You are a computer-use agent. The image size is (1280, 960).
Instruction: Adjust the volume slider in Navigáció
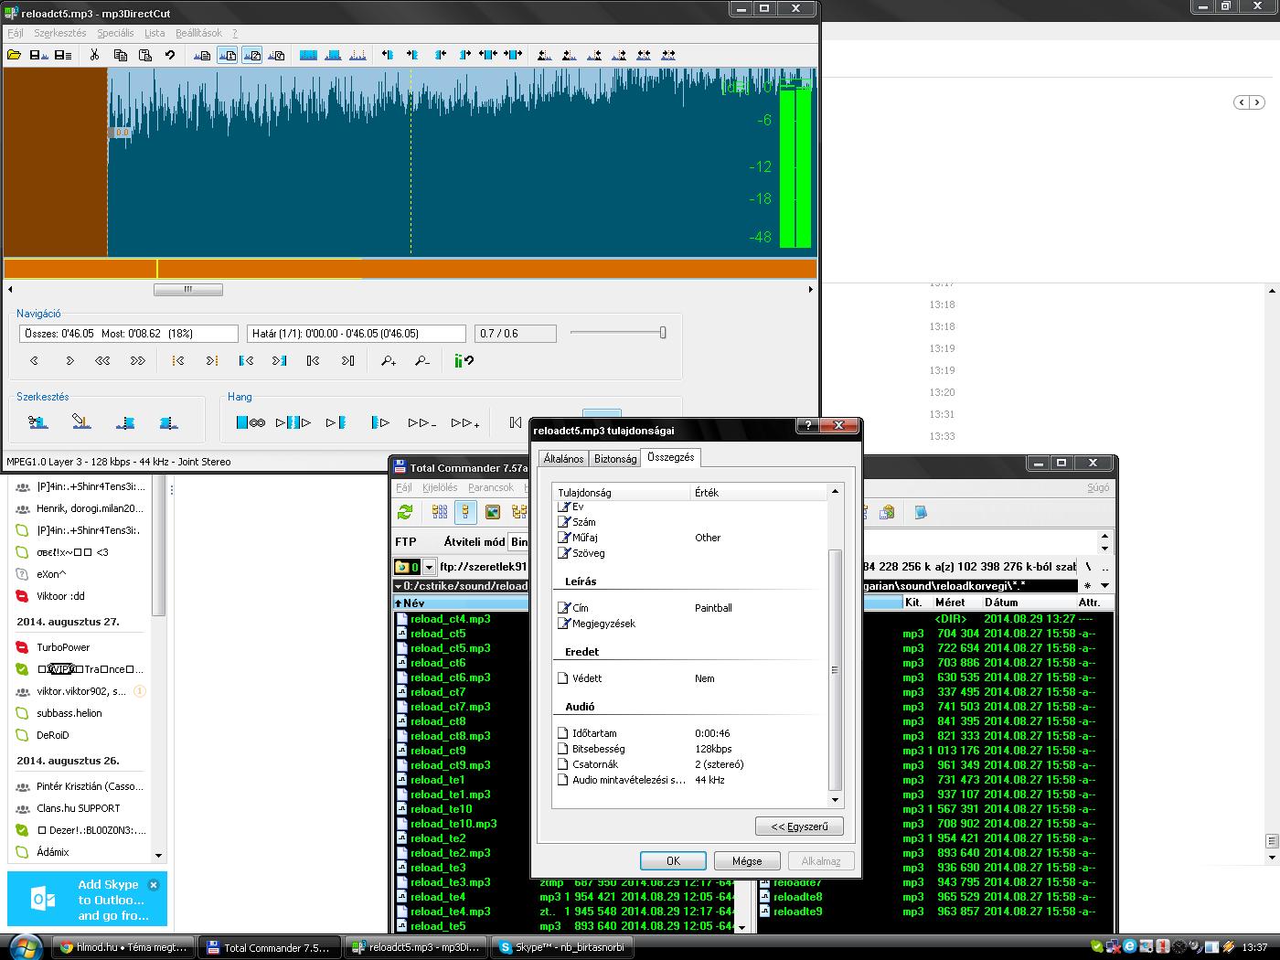(x=663, y=333)
